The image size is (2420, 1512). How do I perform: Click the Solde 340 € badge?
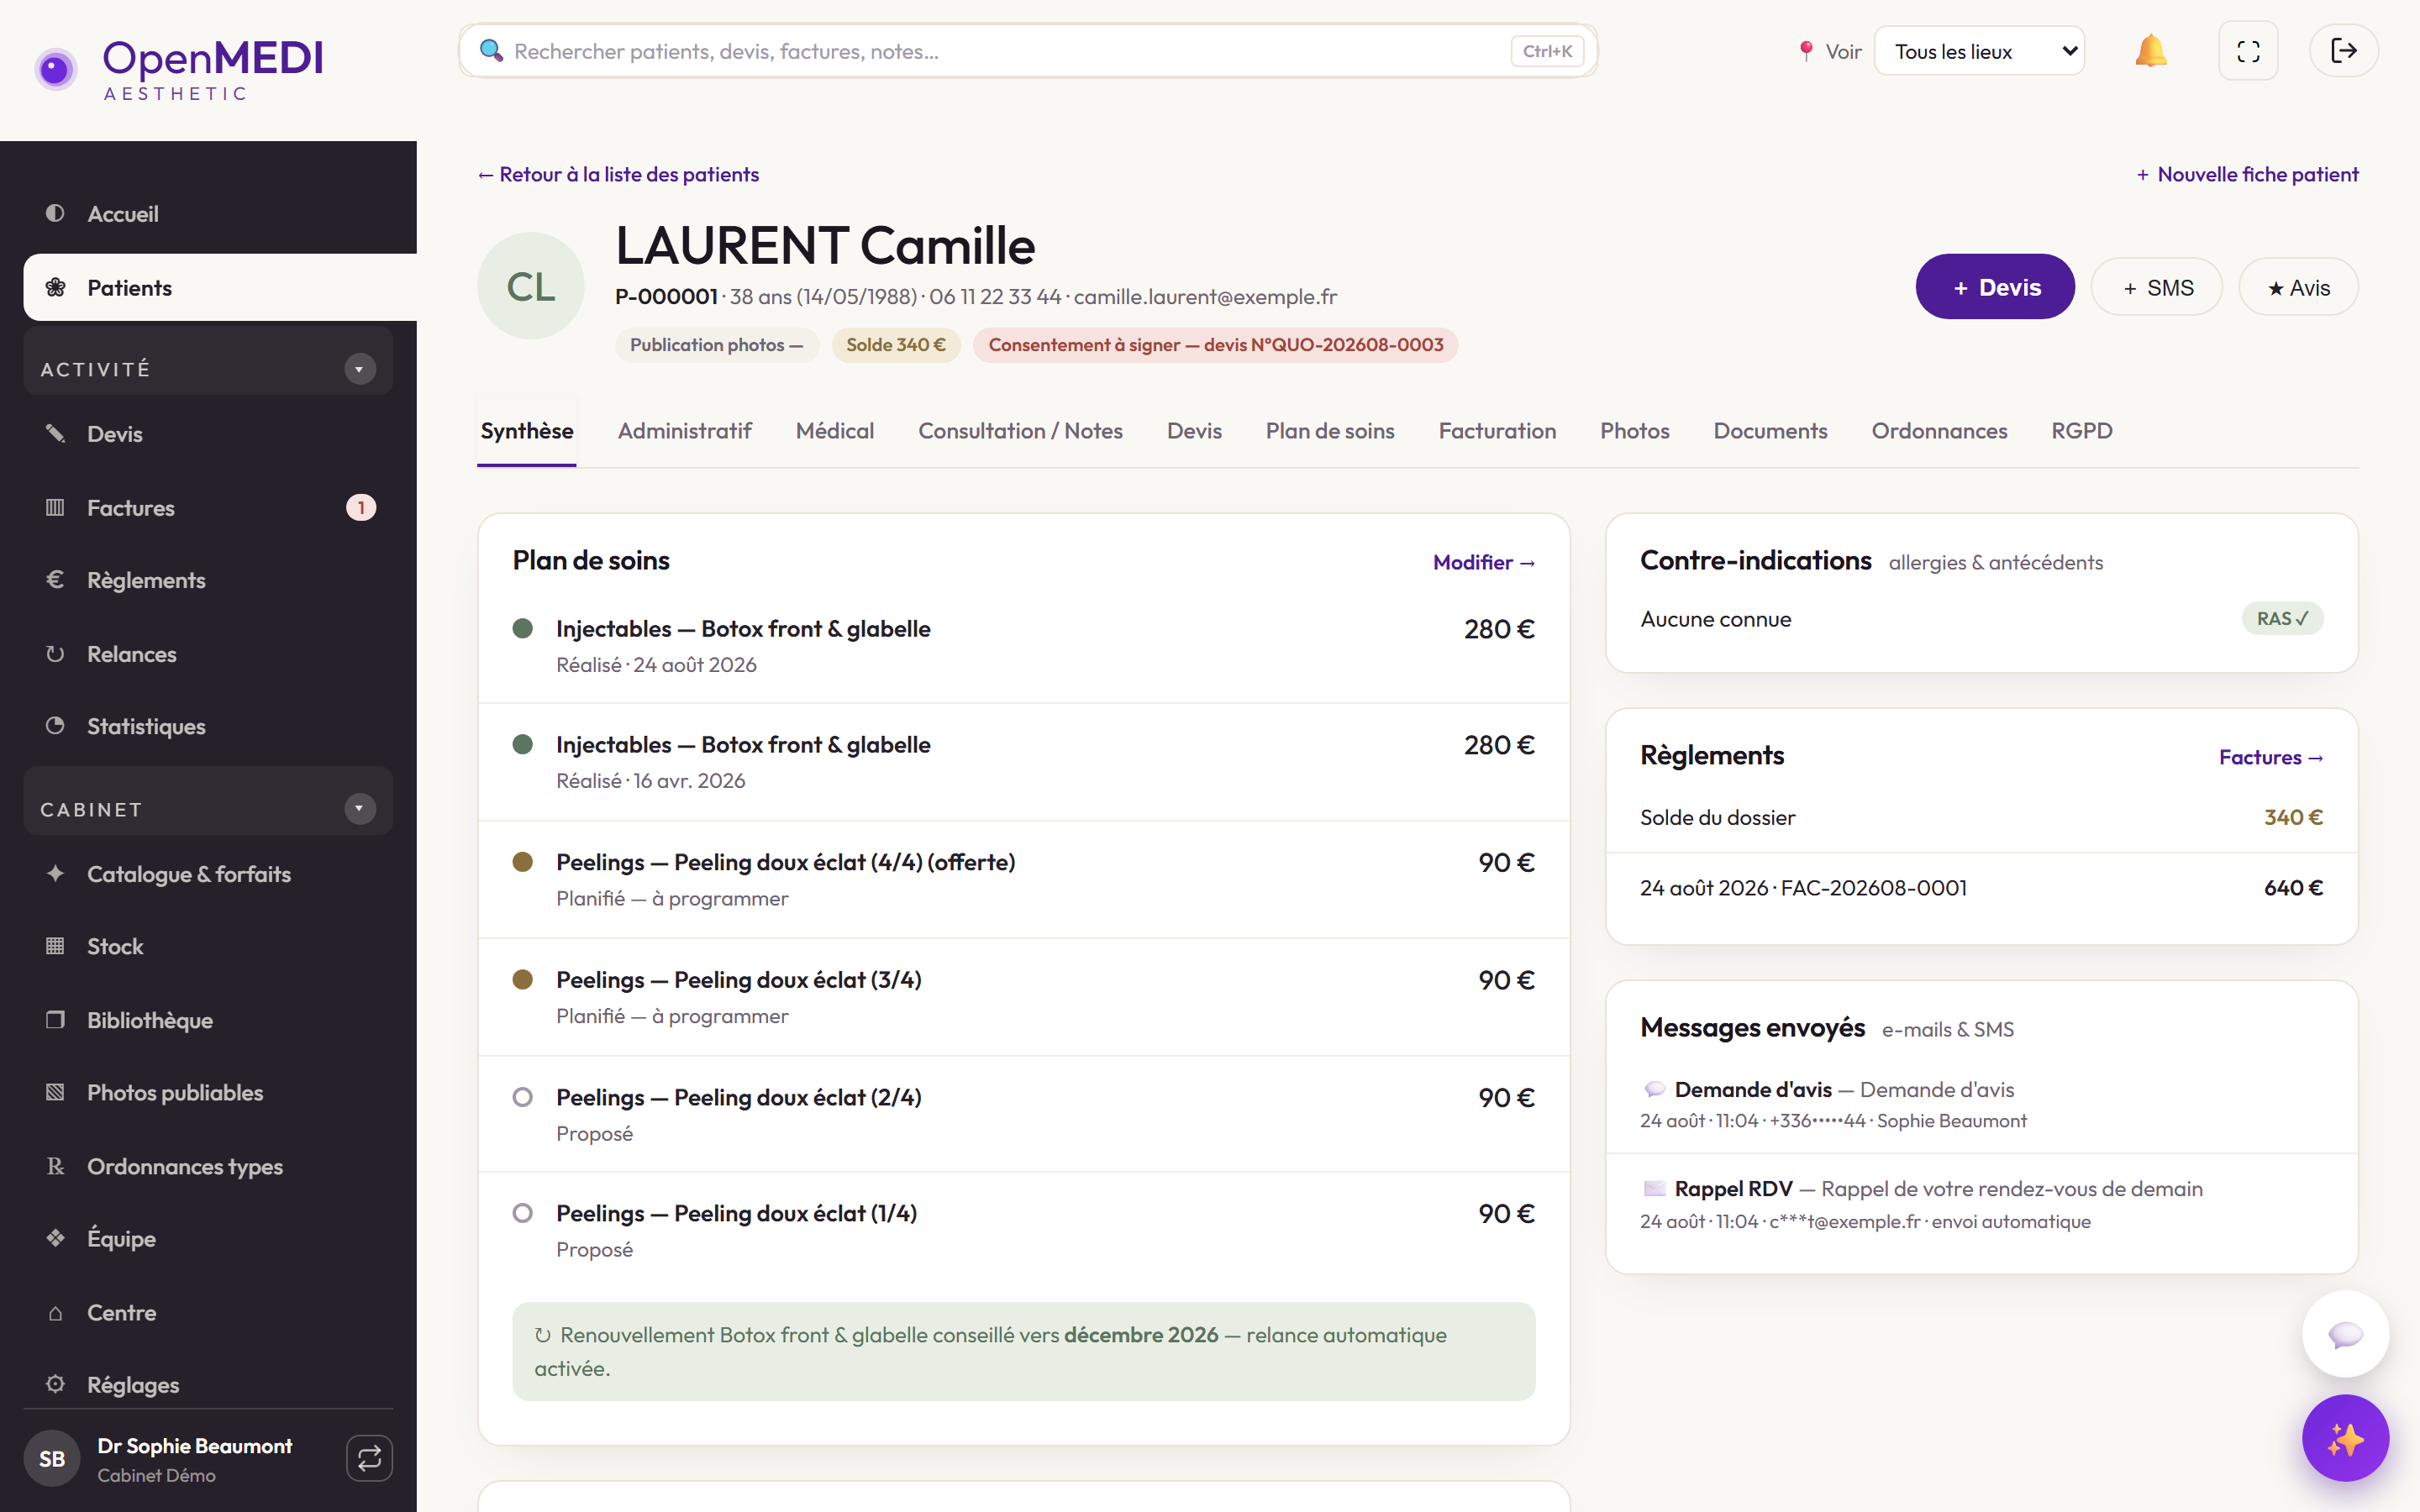896,345
